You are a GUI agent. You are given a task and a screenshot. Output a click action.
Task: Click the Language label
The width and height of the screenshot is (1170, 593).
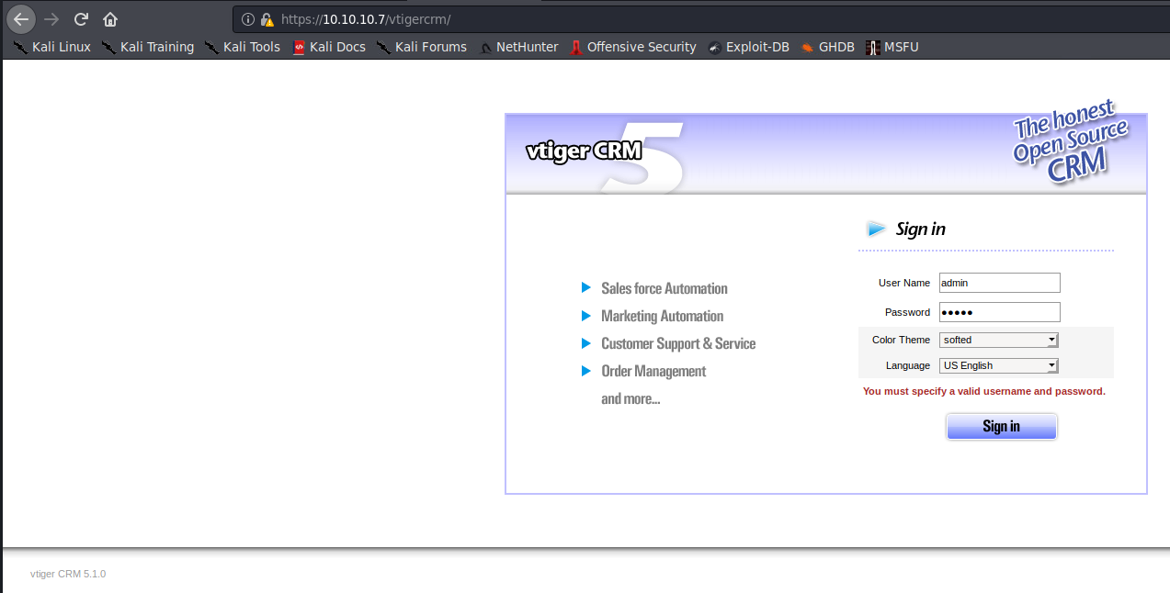(x=908, y=365)
